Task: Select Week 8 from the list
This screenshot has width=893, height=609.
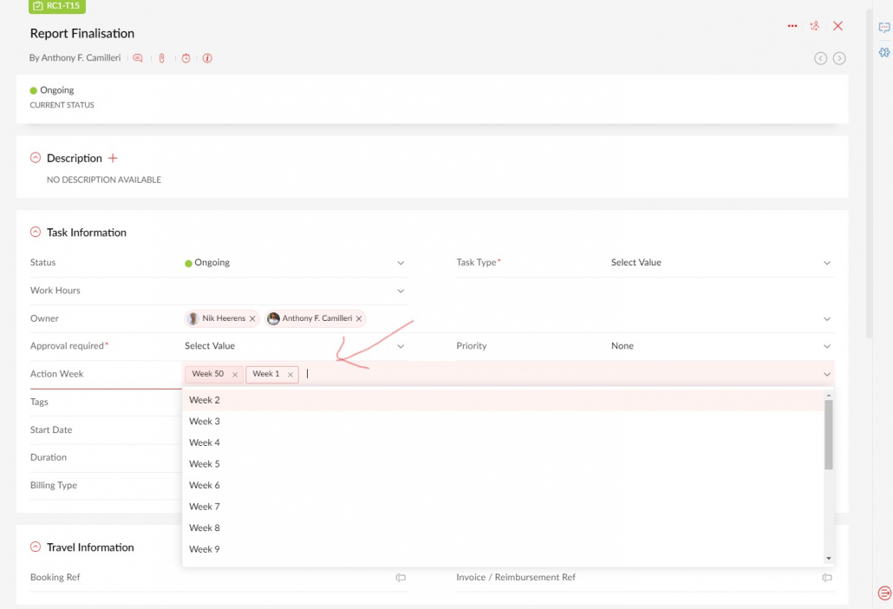Action: click(503, 527)
